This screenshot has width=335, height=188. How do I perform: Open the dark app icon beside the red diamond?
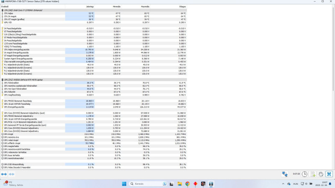pyautogui.click(x=203, y=184)
